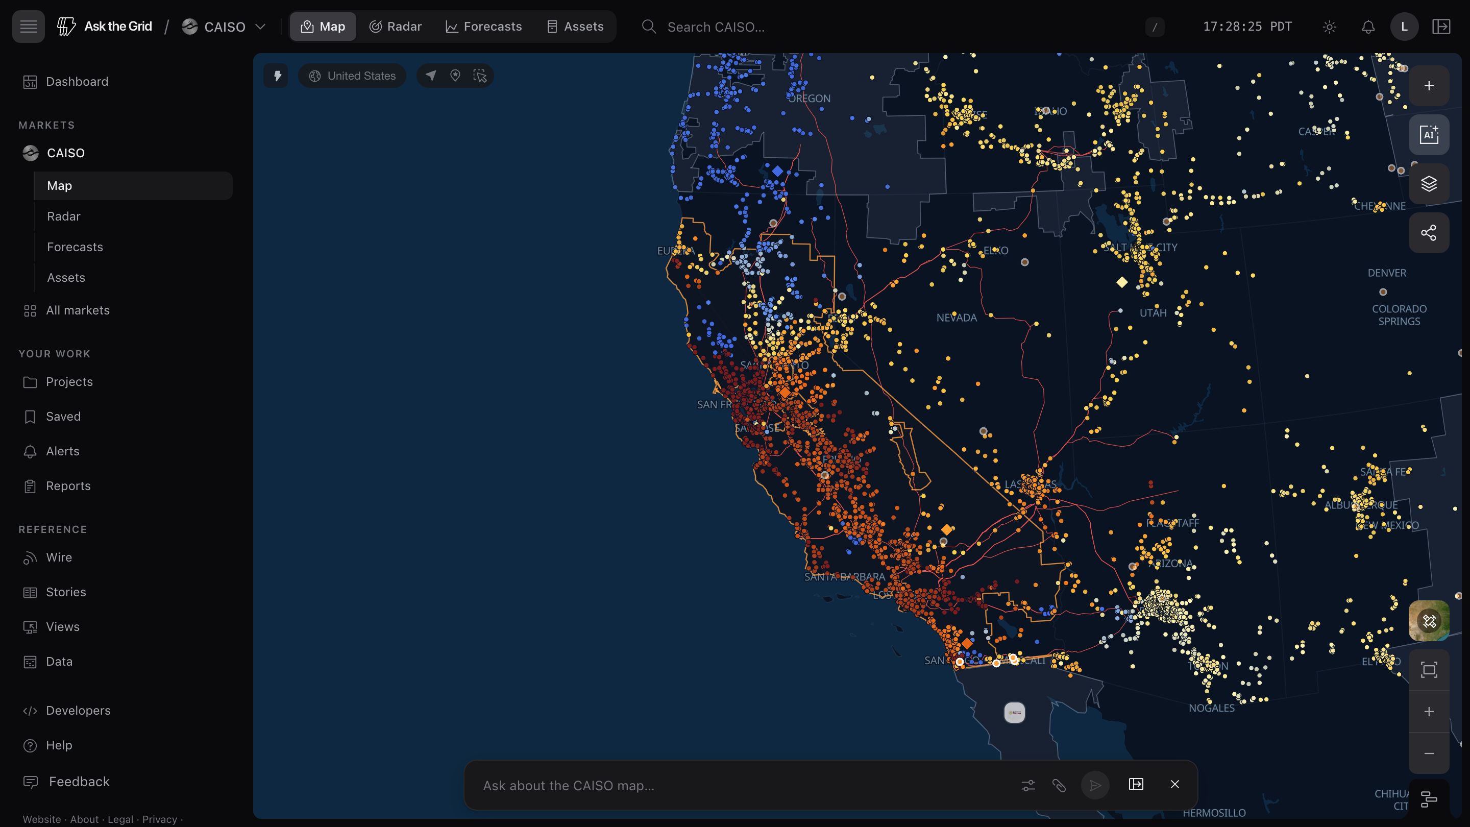Image resolution: width=1470 pixels, height=827 pixels.
Task: Switch to the Assets tab
Action: [575, 26]
